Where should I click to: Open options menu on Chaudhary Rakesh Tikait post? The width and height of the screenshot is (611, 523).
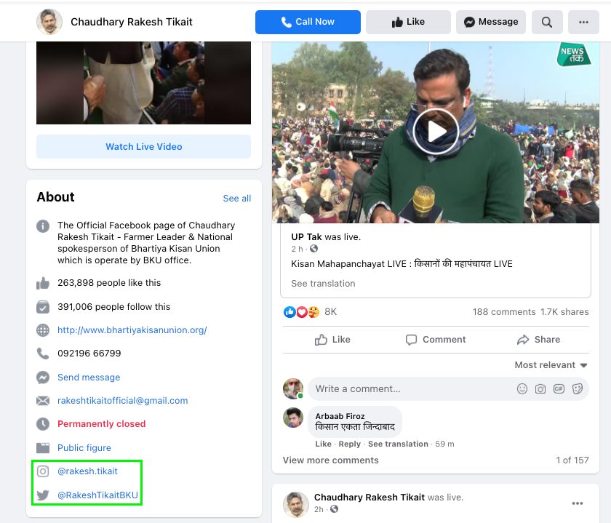point(578,503)
